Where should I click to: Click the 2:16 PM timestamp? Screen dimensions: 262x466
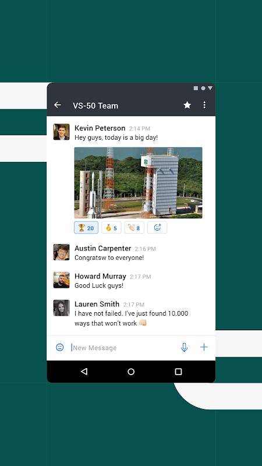145,249
